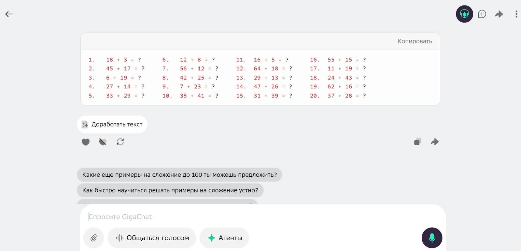Screen dimensions: 521x251
Task: Open the Агенты menu
Action: click(224, 238)
